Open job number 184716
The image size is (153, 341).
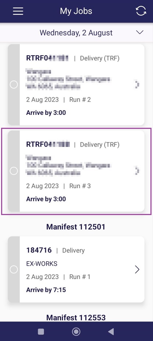[x=39, y=250]
